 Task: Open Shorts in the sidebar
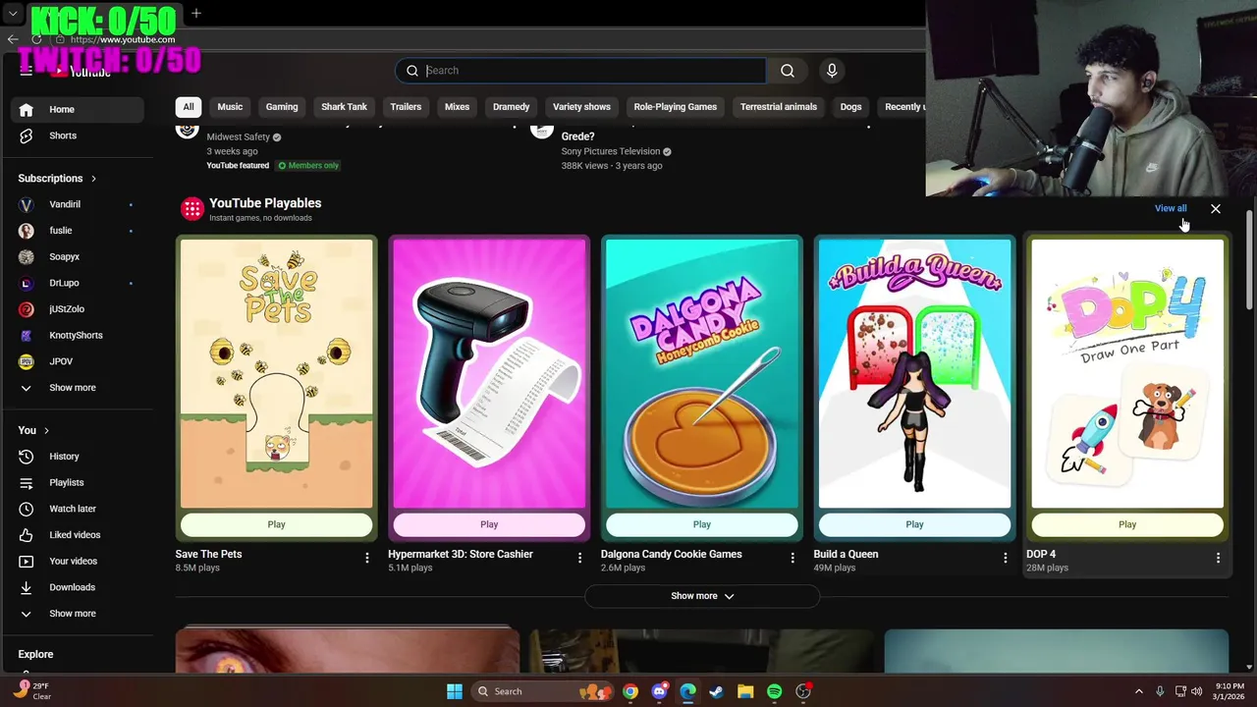(78, 136)
